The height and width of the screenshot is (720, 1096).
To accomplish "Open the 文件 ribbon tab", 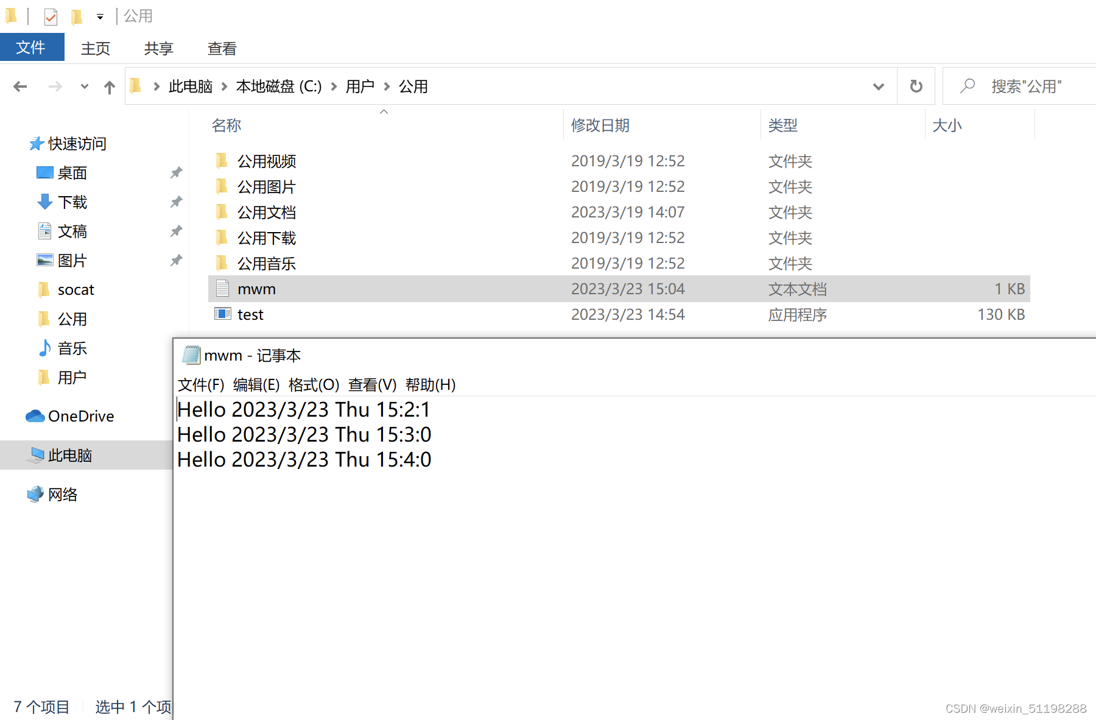I will tap(31, 48).
